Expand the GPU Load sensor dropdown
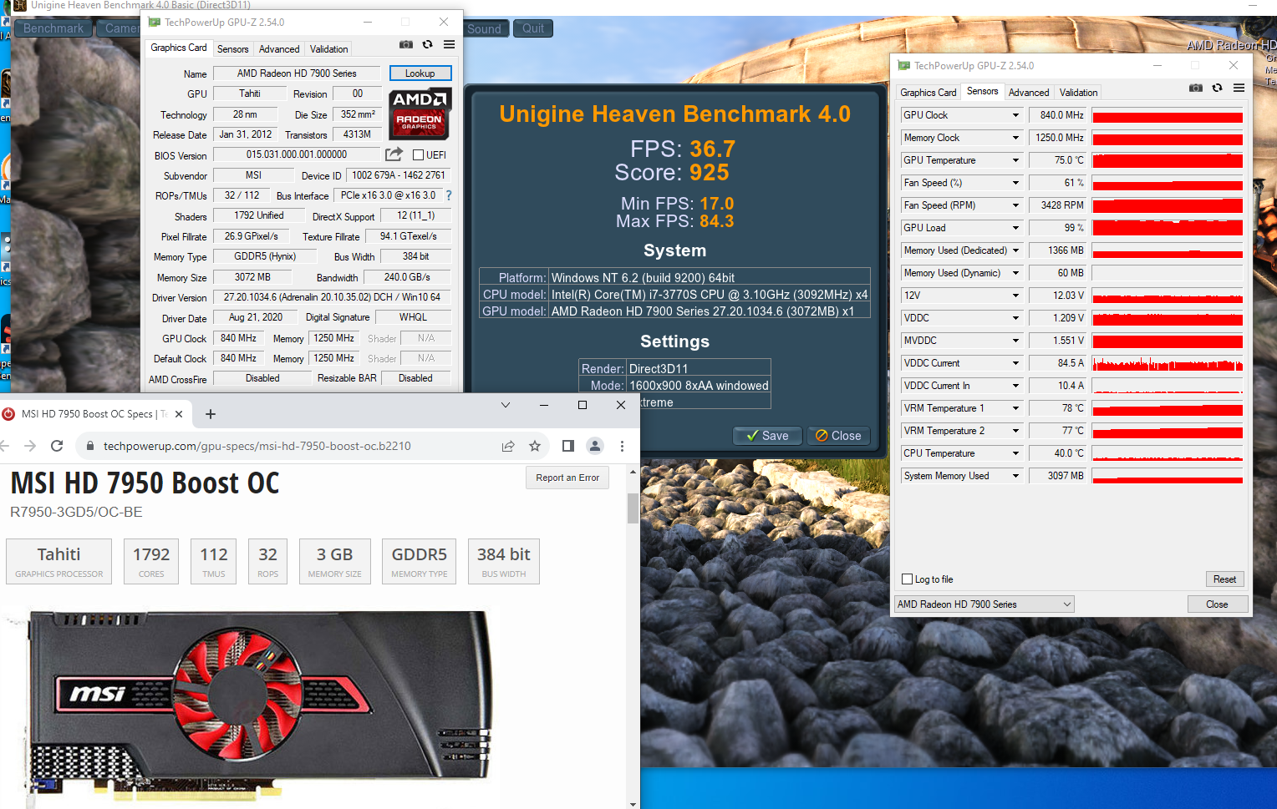 1016,228
